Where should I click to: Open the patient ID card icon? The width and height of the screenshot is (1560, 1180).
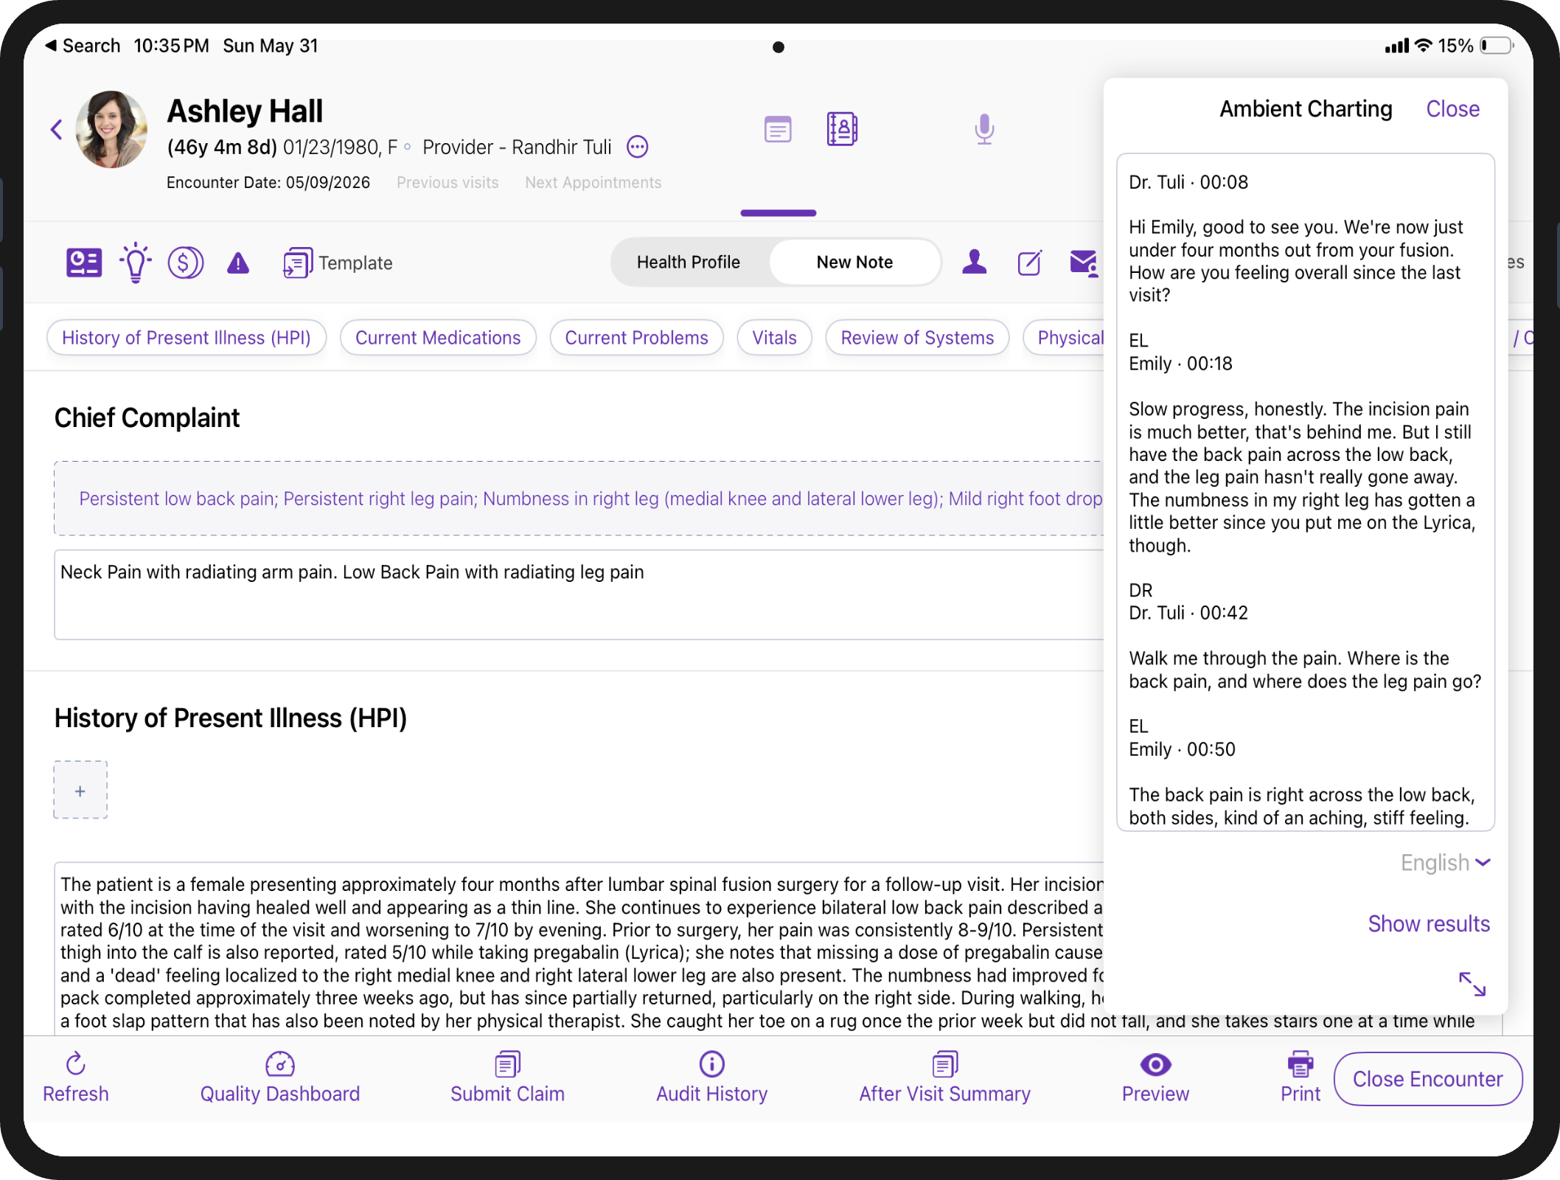[84, 263]
